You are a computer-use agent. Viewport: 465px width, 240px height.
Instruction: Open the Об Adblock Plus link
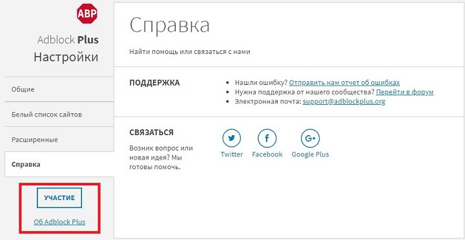(x=59, y=222)
